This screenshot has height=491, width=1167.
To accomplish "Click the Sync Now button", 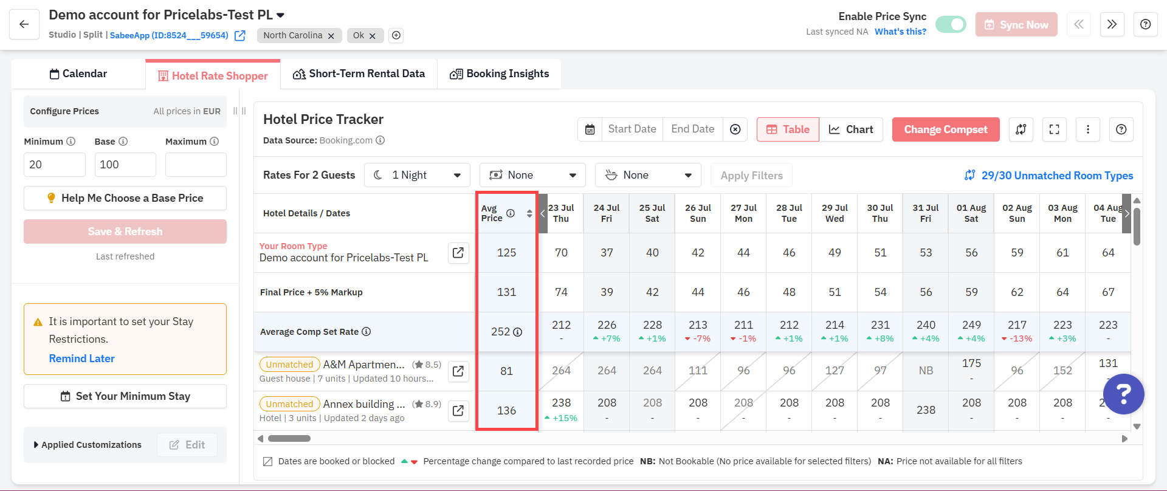I will click(x=1016, y=24).
